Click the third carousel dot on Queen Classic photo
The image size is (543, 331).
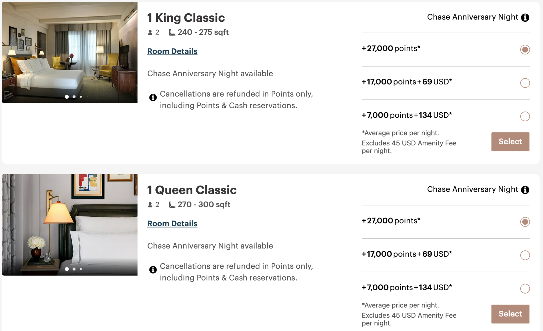point(80,269)
